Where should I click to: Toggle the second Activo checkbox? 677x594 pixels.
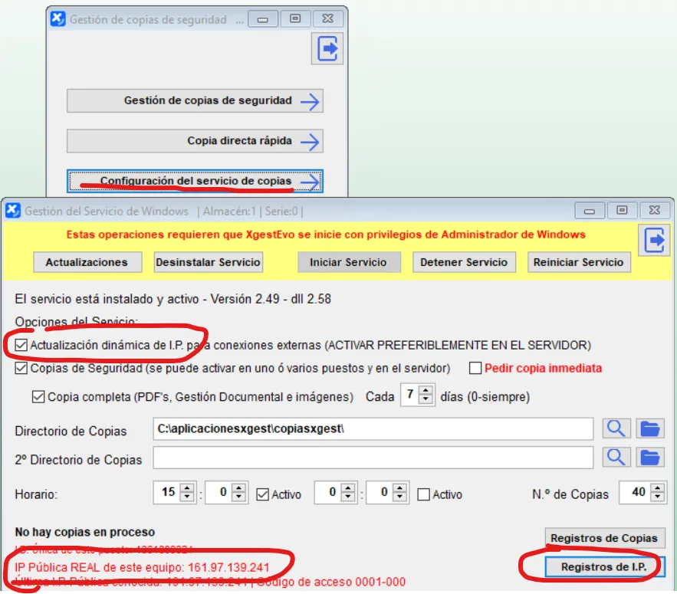(x=423, y=494)
